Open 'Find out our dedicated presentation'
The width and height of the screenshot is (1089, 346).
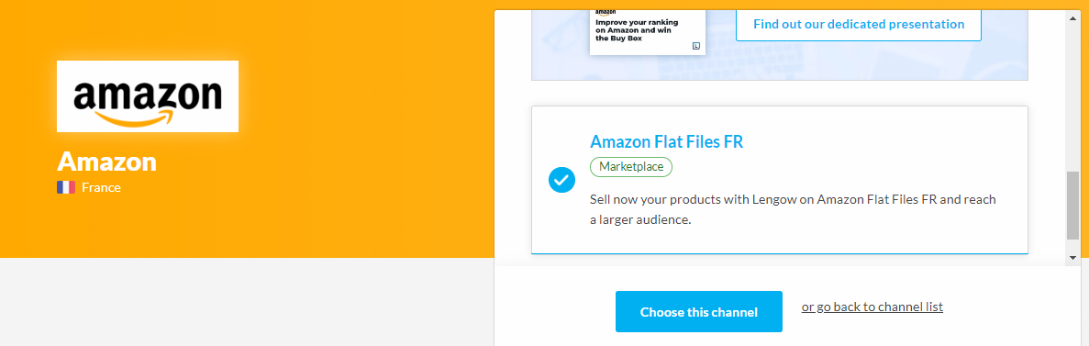pyautogui.click(x=859, y=24)
